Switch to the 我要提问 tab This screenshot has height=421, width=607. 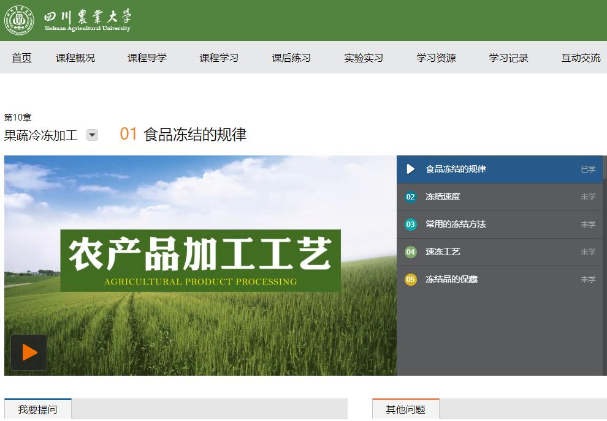click(x=37, y=409)
